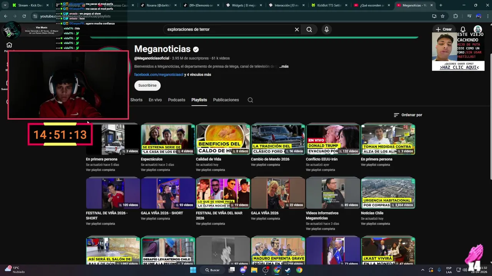Image resolution: width=492 pixels, height=276 pixels.
Task: Open the Crear create menu
Action: coord(444,30)
